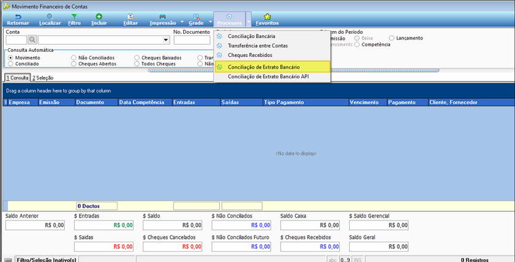Open the Impressão dropdown arrow
515x262 pixels.
(182, 23)
